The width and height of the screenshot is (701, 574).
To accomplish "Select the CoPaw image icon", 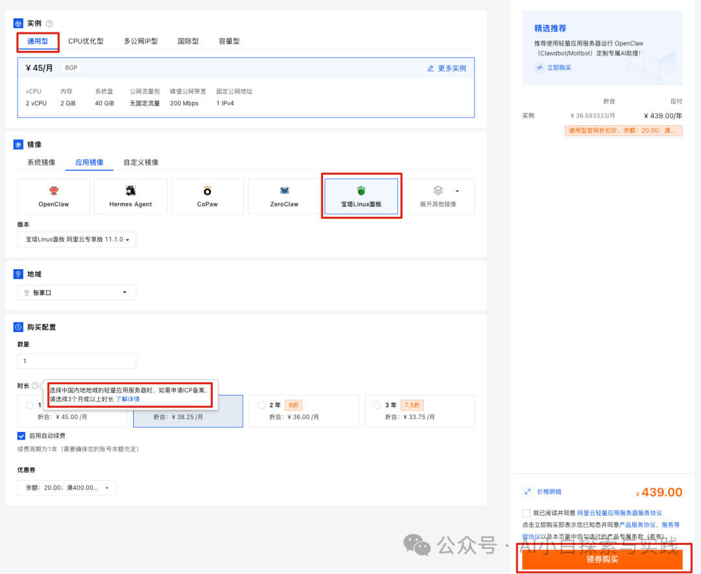I will [208, 191].
